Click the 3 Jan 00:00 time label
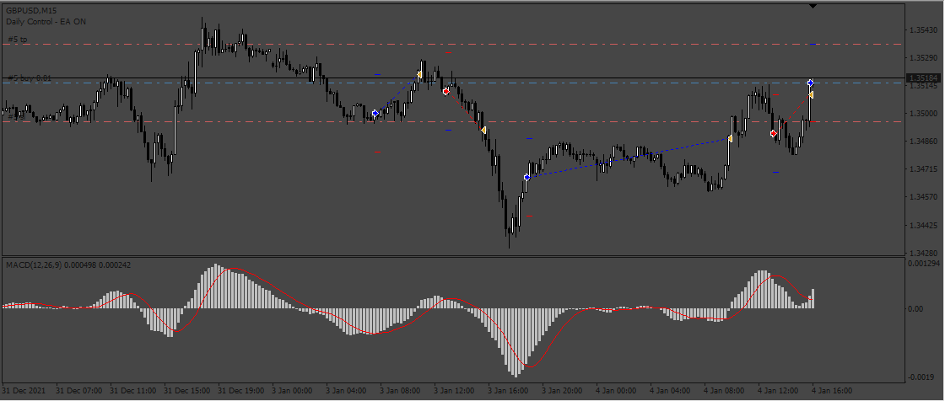The image size is (945, 401). click(294, 391)
